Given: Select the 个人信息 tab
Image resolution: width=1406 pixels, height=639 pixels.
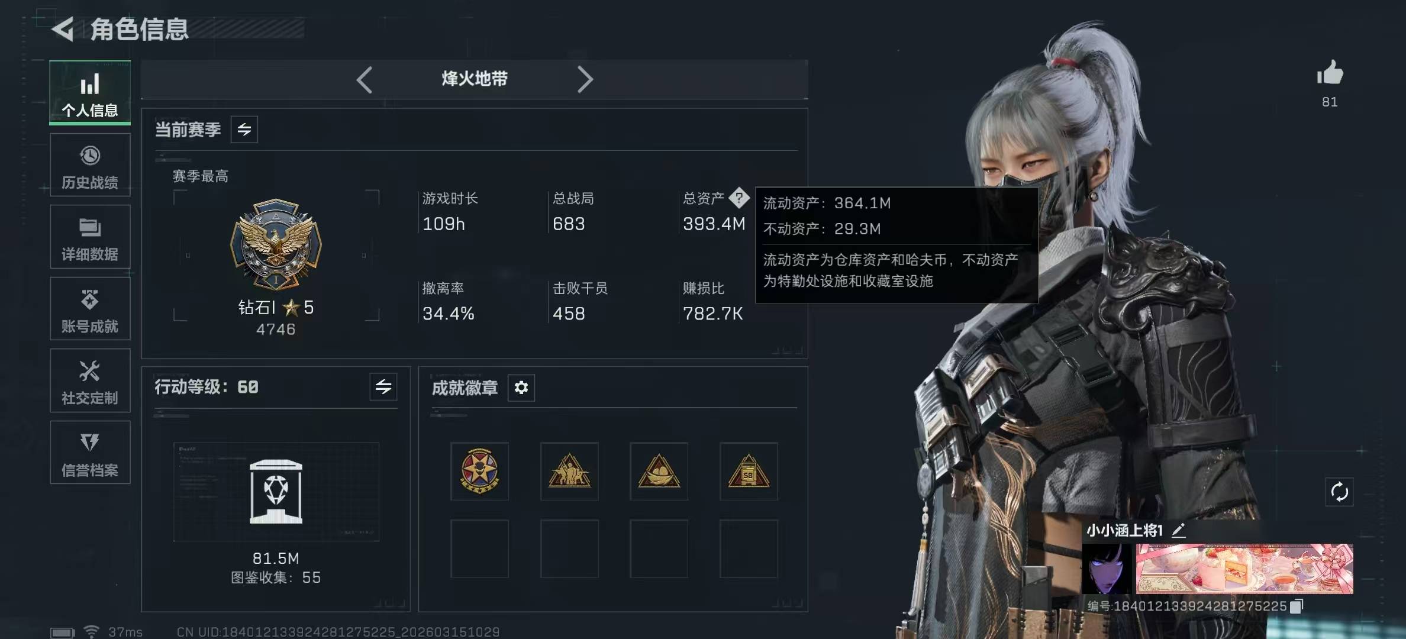Looking at the screenshot, I should coord(90,93).
